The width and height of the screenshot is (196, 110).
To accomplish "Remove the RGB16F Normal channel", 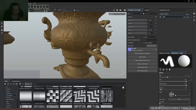I will pyautogui.click(x=156, y=30).
